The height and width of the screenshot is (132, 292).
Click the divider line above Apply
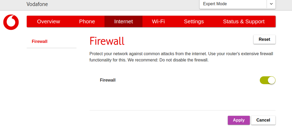182,110
